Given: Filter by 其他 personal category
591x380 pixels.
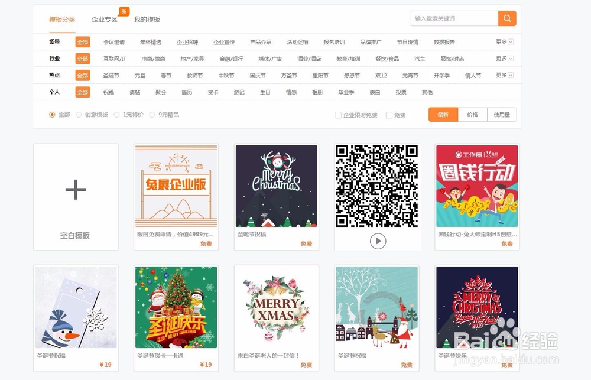Looking at the screenshot, I should tap(427, 92).
